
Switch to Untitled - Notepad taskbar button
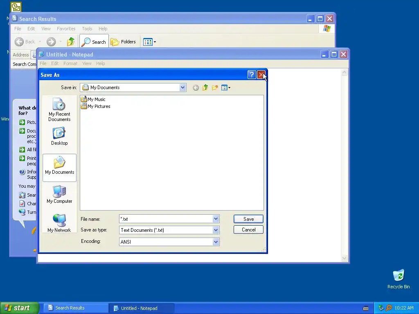(142, 308)
